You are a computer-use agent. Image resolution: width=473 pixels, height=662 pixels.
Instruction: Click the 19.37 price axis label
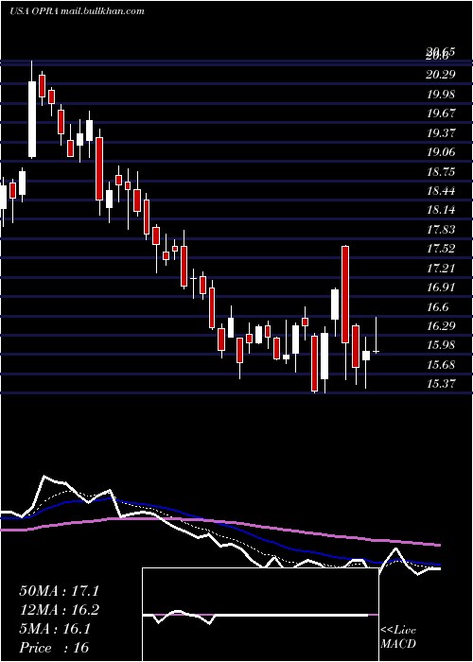(x=441, y=133)
